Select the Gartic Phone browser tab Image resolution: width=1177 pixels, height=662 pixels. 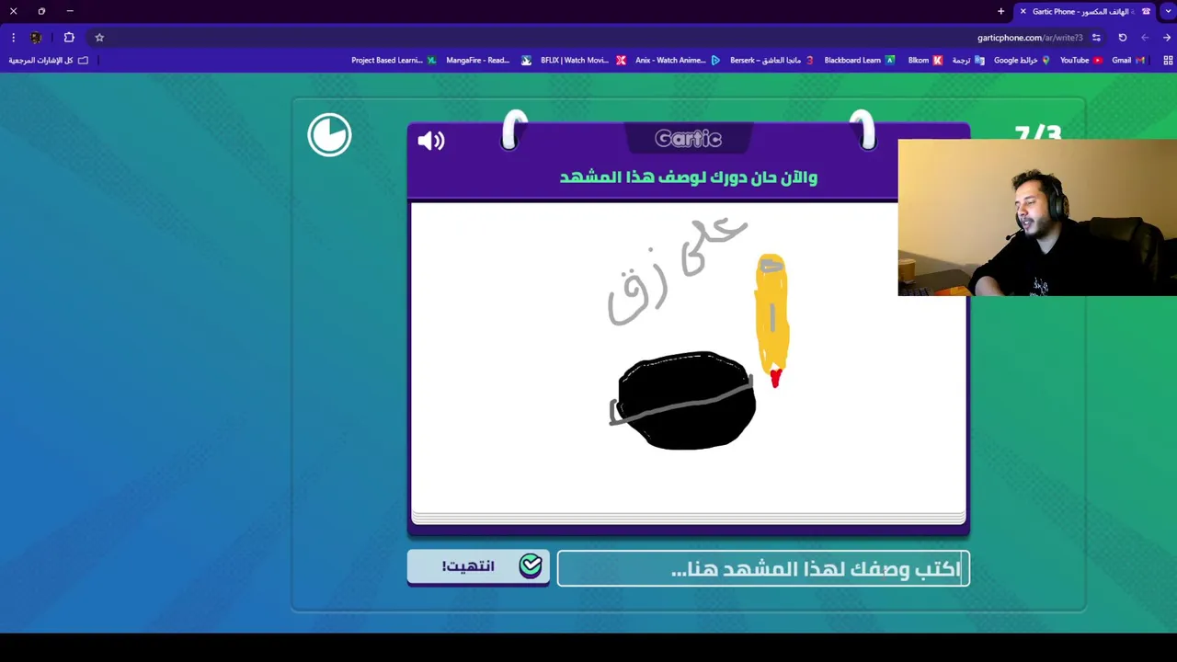(x=1085, y=11)
